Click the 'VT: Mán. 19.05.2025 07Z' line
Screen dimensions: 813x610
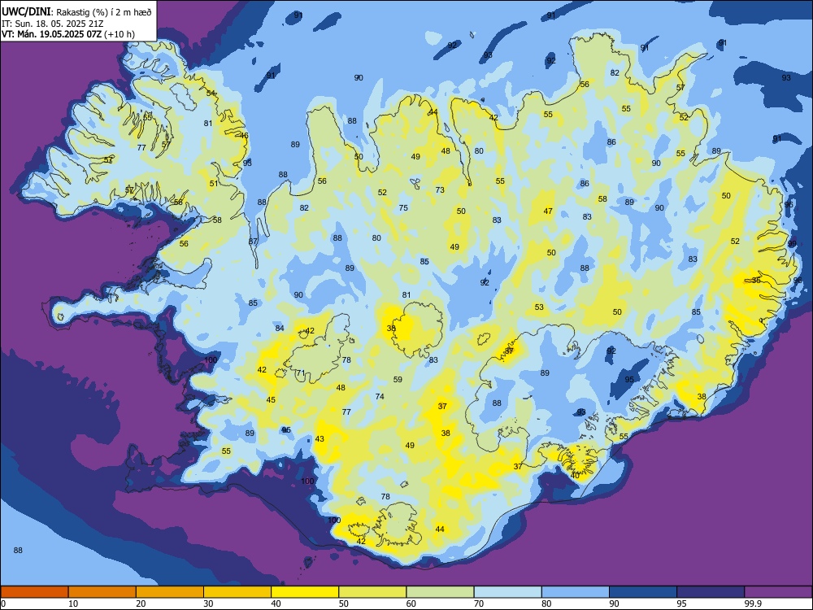pyautogui.click(x=52, y=34)
